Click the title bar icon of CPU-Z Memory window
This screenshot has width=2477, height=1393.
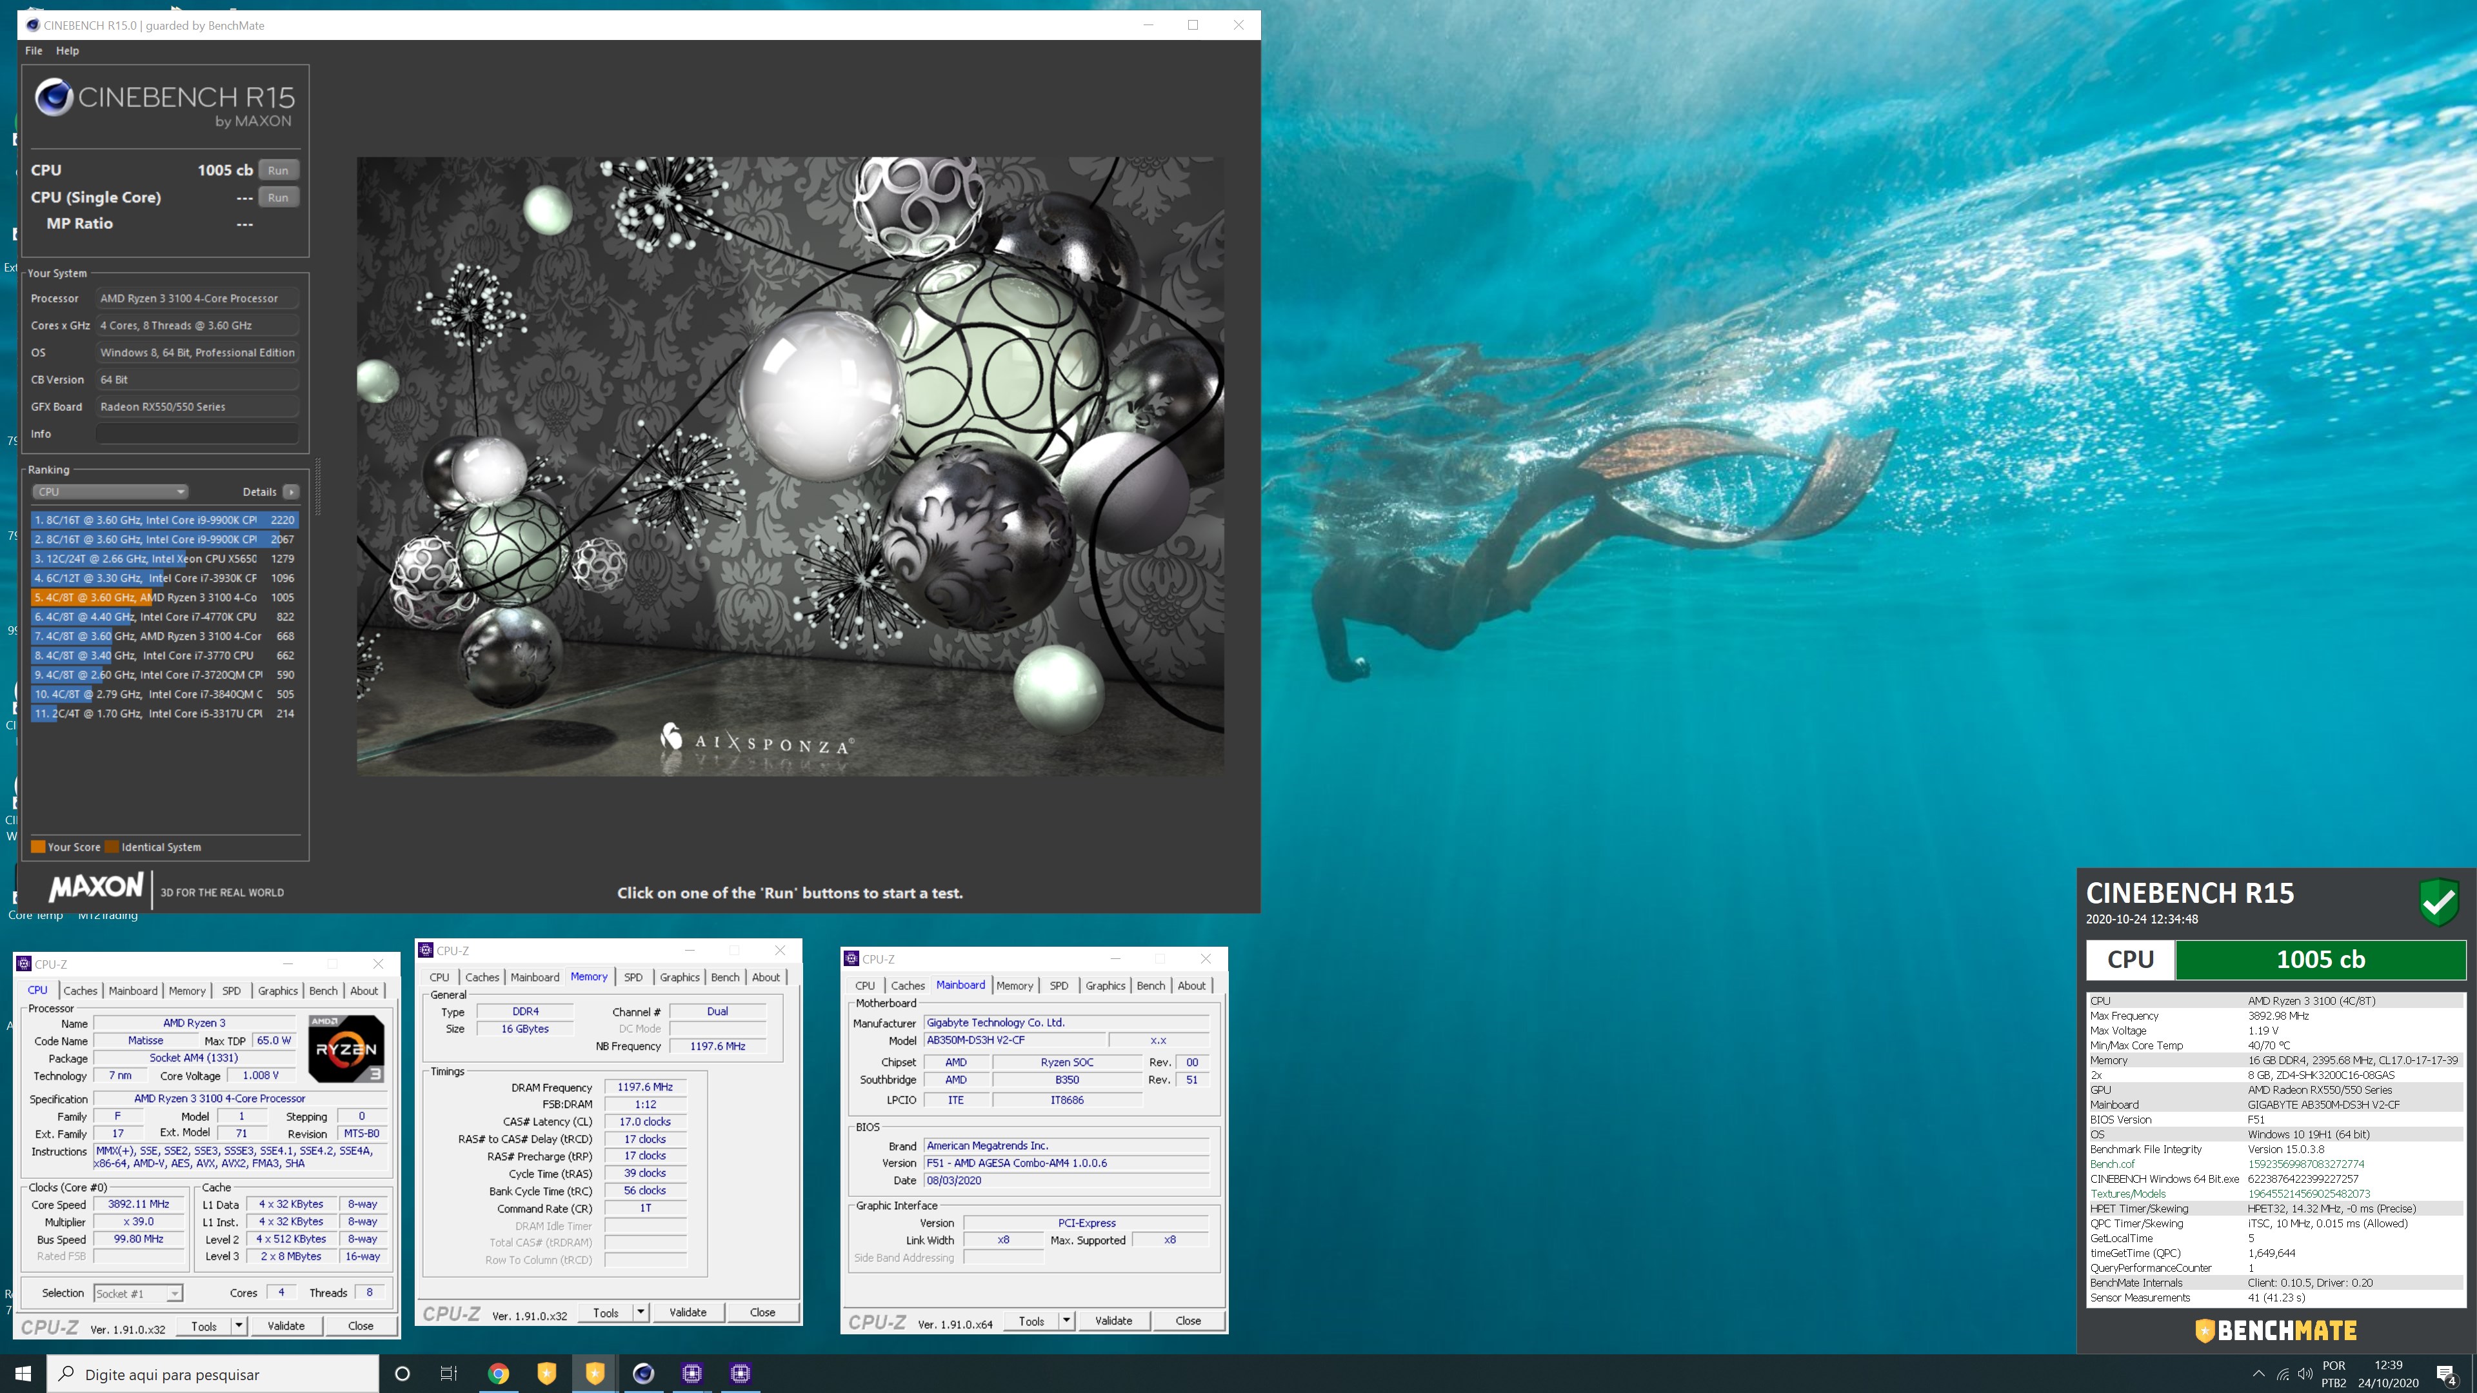coord(426,950)
